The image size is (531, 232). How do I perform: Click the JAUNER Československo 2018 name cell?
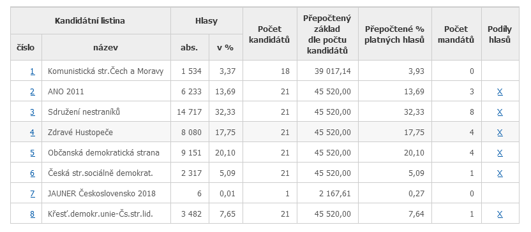106,194
